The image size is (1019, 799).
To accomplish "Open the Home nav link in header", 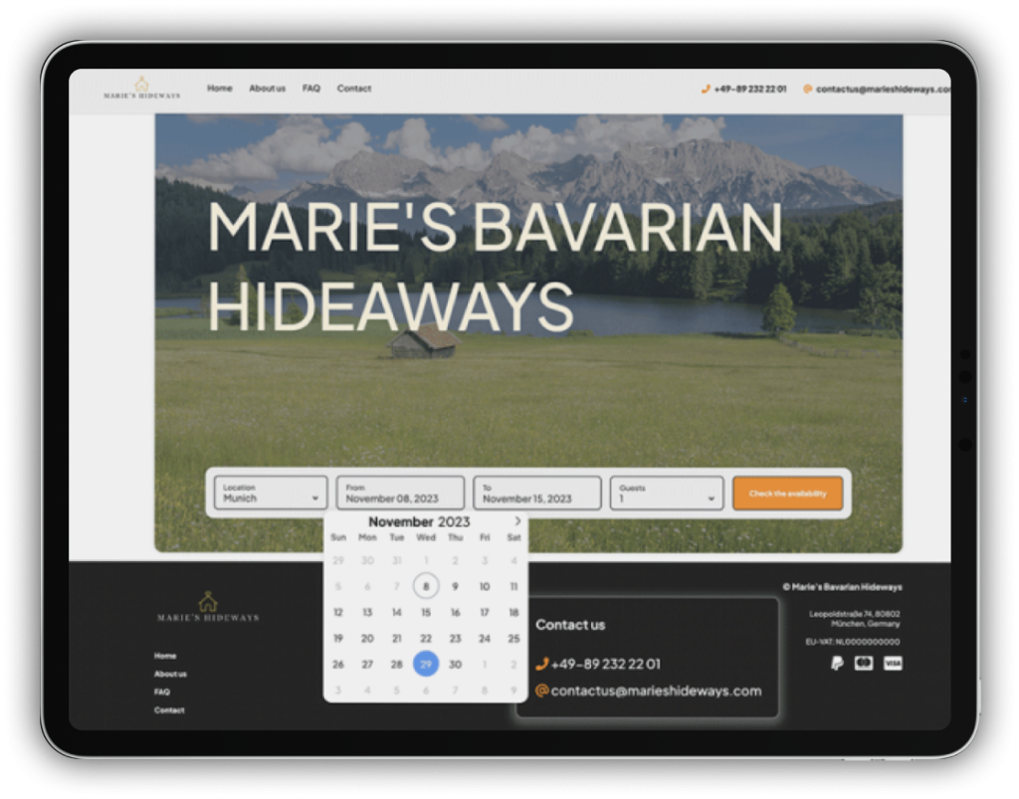I will tap(220, 88).
